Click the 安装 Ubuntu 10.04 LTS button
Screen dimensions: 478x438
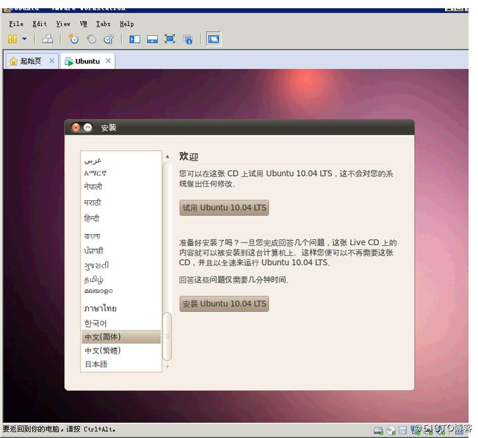(224, 304)
